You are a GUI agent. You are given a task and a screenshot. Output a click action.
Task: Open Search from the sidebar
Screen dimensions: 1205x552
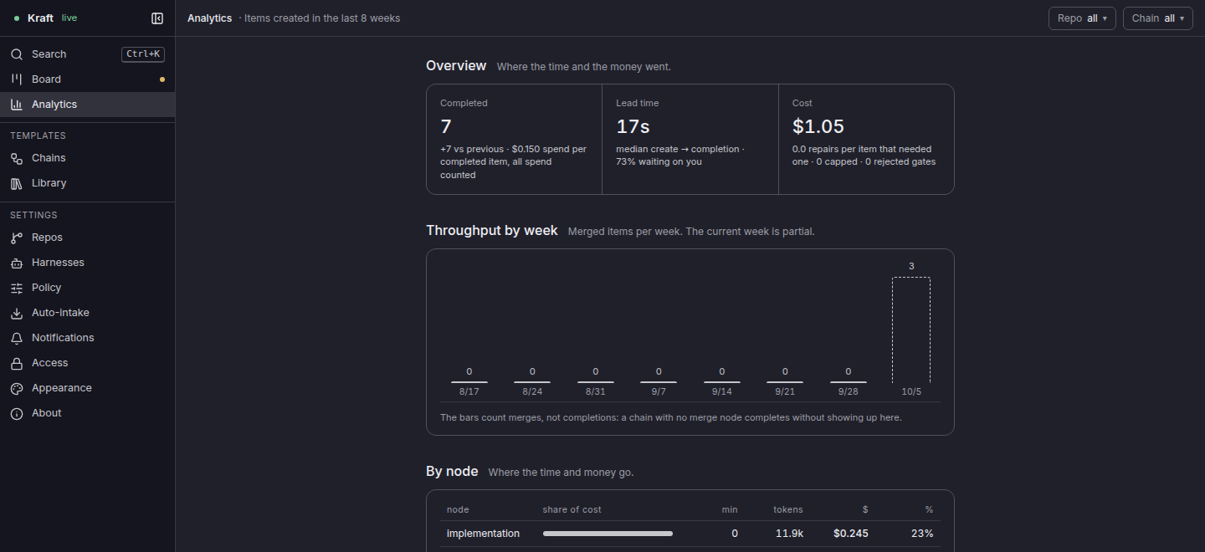(x=88, y=54)
